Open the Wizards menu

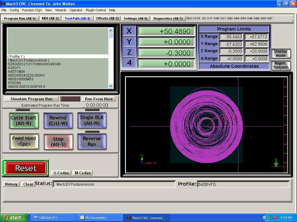click(61, 10)
